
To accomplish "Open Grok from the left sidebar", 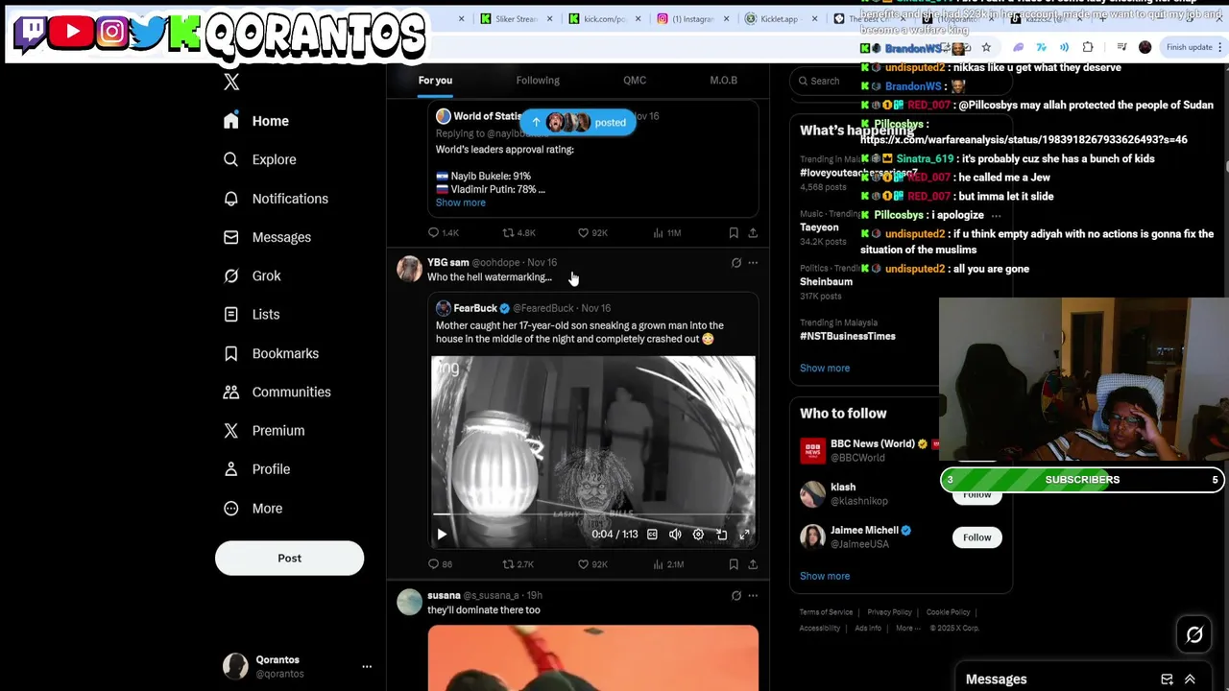I will tap(253, 276).
